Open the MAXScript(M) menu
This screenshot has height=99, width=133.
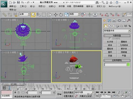pyautogui.click(x=115, y=6)
